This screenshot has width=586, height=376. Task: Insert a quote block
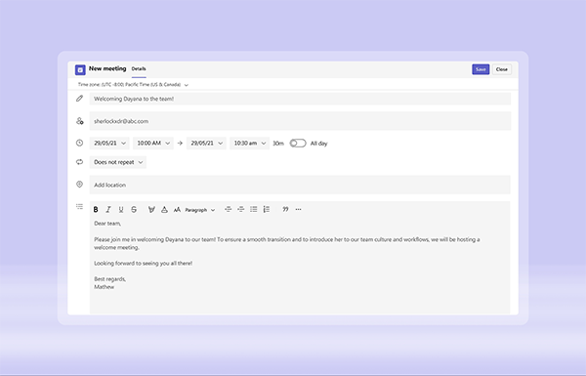(x=285, y=209)
